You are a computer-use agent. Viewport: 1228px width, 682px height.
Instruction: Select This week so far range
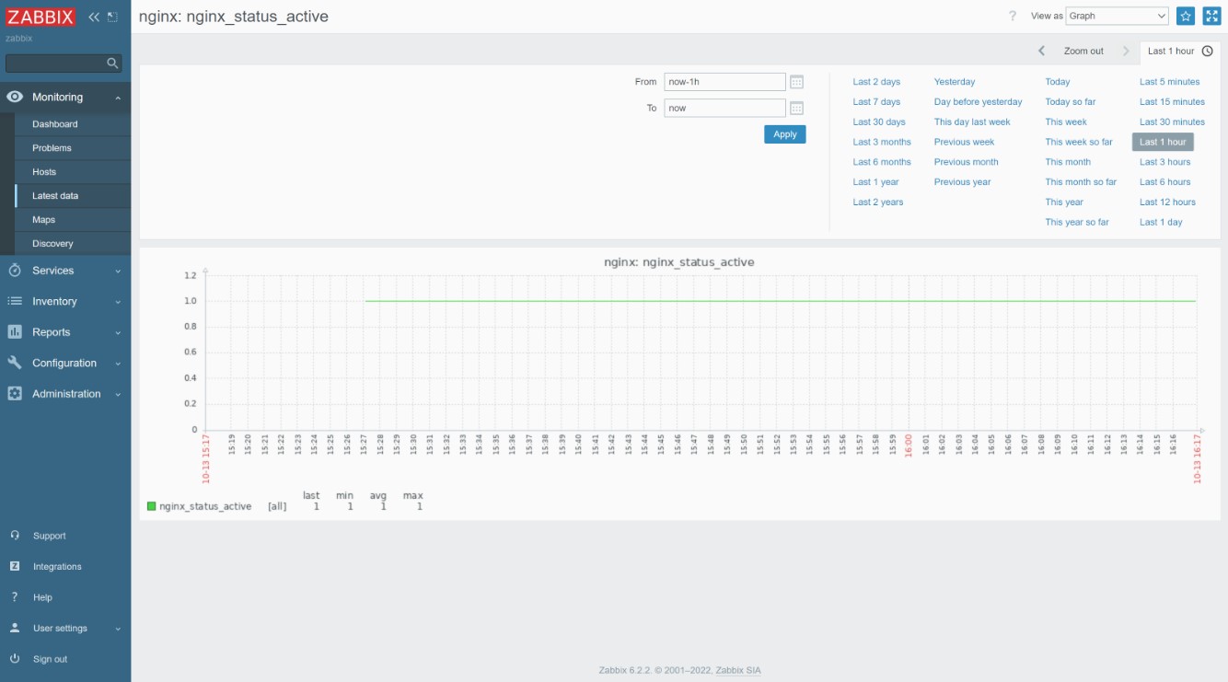[1079, 142]
